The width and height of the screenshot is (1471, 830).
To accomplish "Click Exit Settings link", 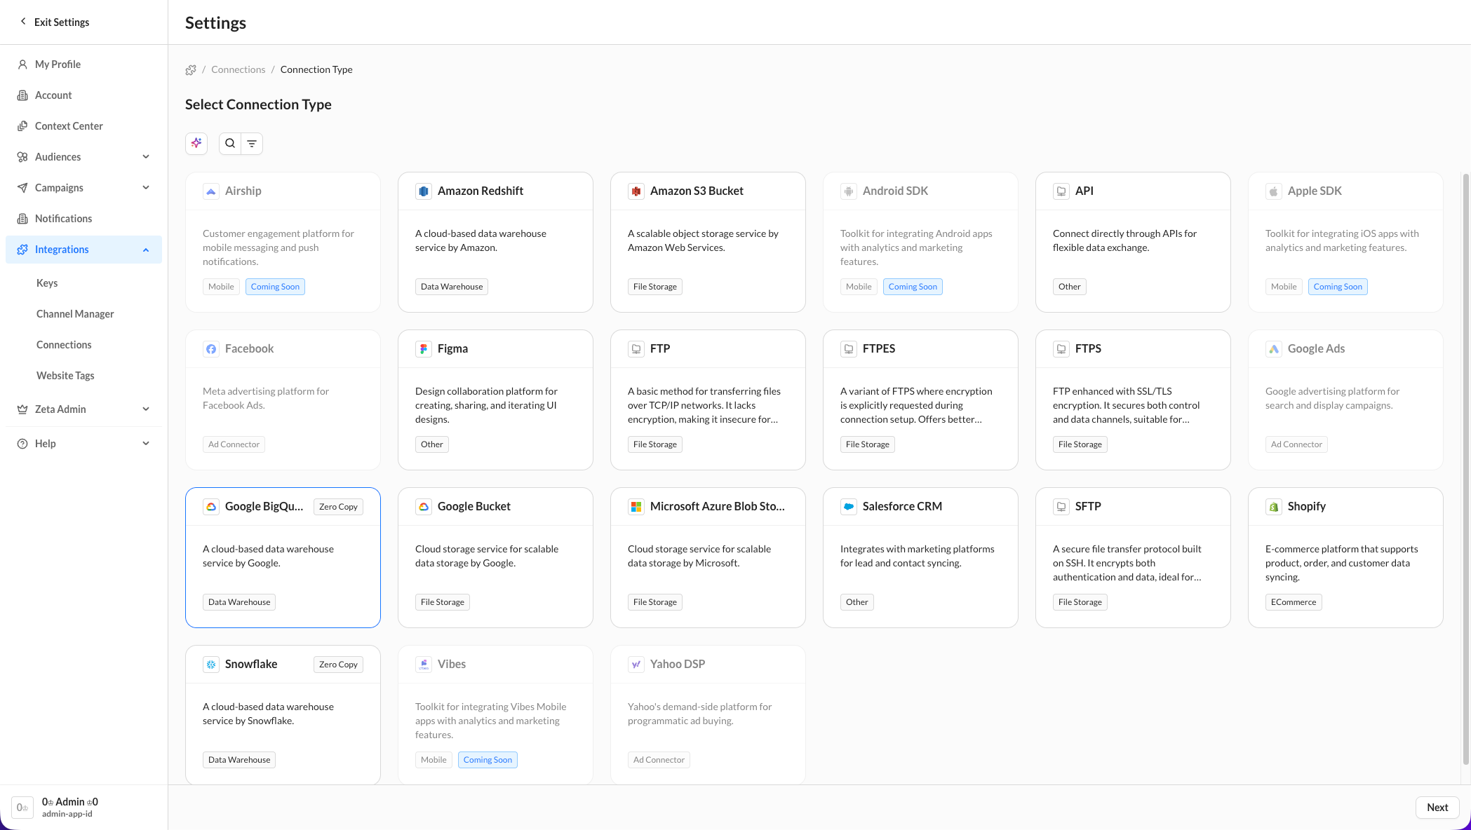I will [x=55, y=22].
